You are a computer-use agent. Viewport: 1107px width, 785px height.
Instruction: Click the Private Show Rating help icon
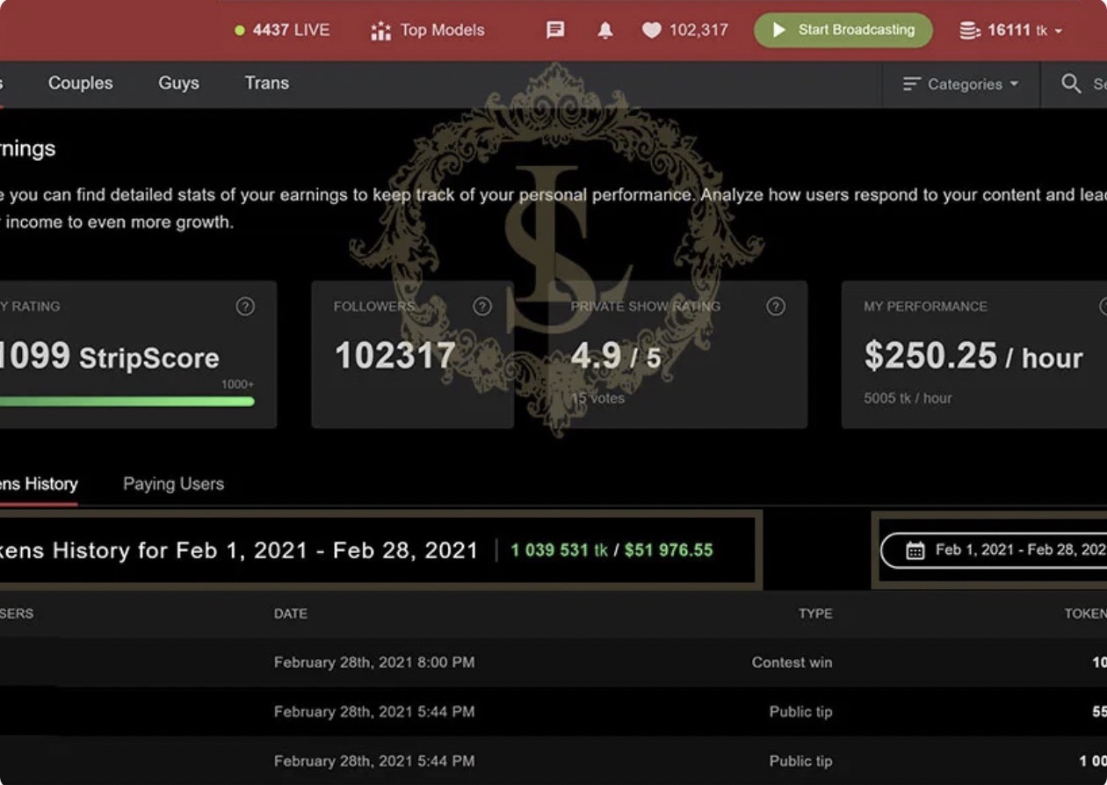point(775,306)
